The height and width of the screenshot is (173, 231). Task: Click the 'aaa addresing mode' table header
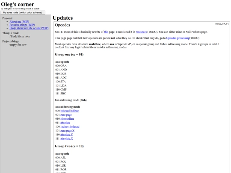point(68,107)
